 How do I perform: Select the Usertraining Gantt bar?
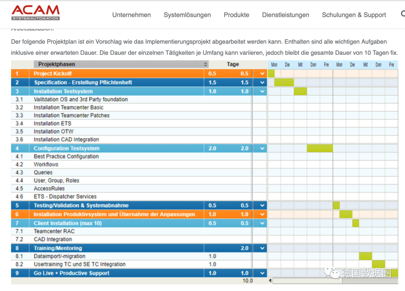(x=379, y=264)
